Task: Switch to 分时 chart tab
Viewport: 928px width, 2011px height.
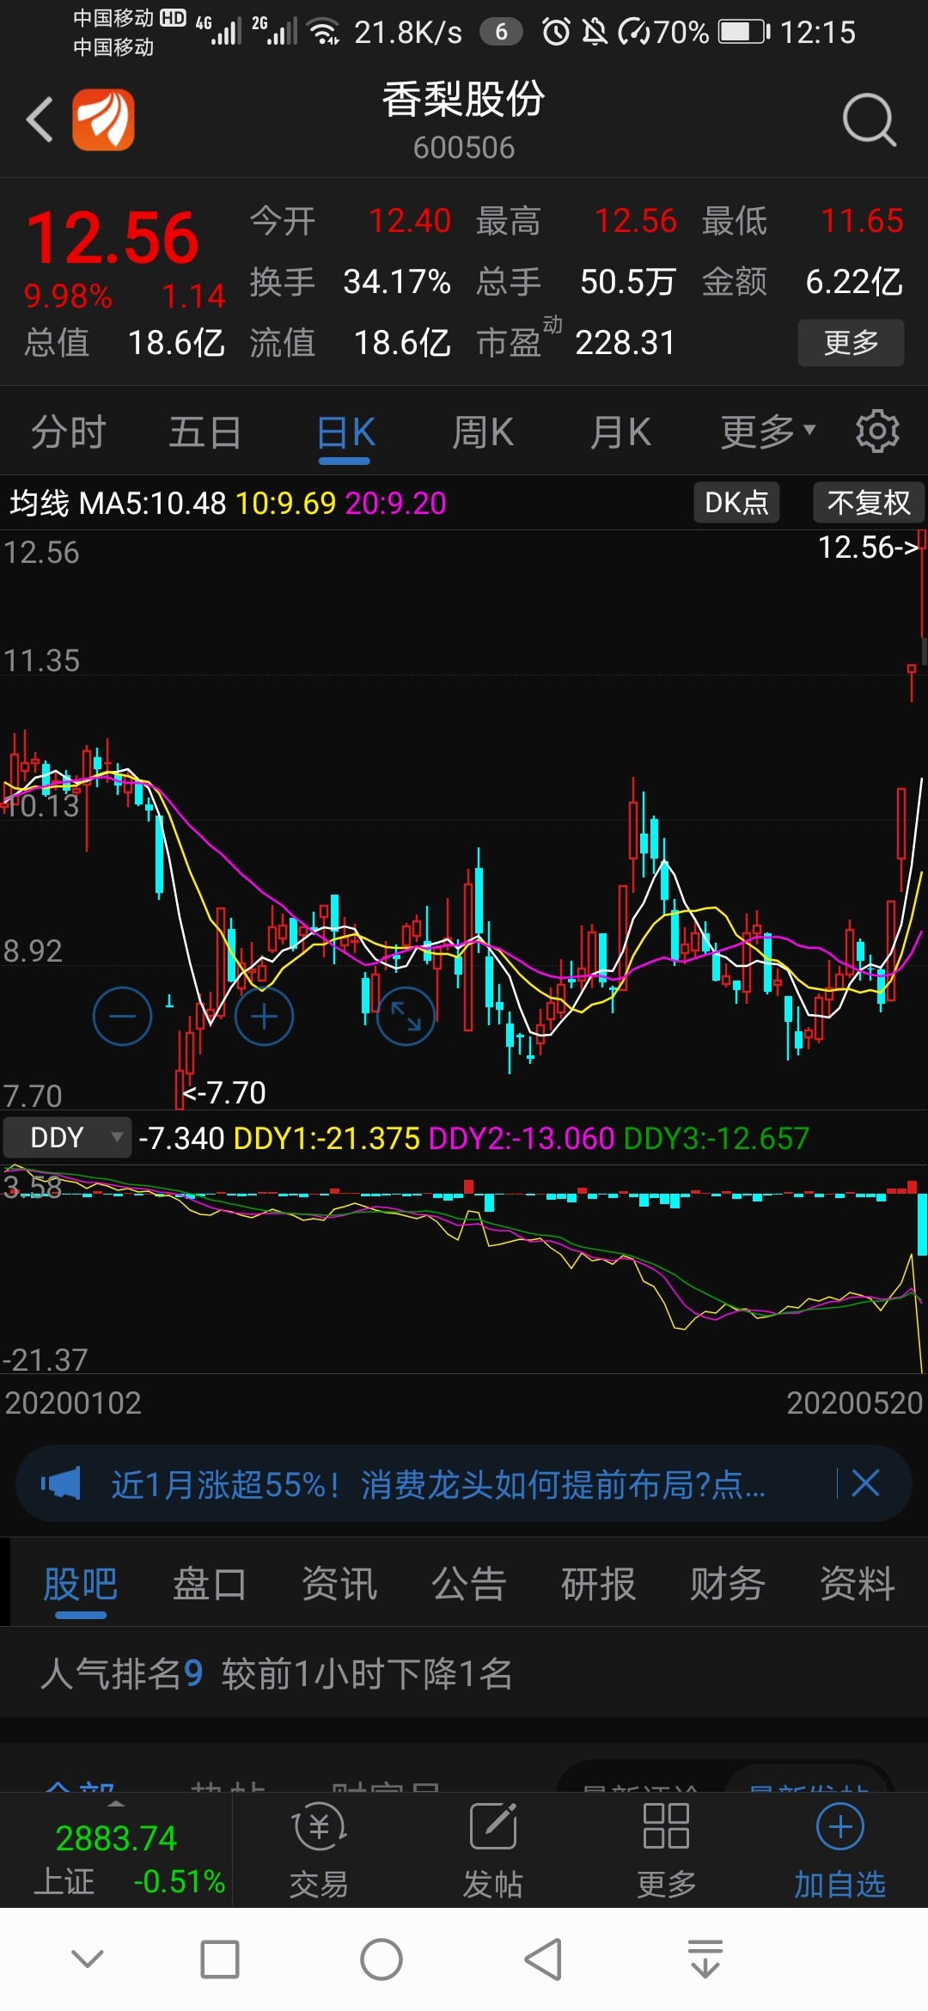Action: point(69,431)
